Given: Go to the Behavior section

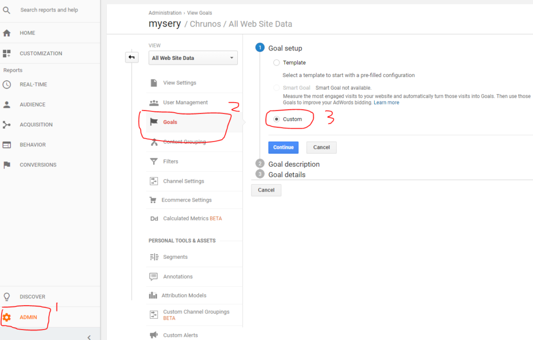Looking at the screenshot, I should click(x=31, y=144).
